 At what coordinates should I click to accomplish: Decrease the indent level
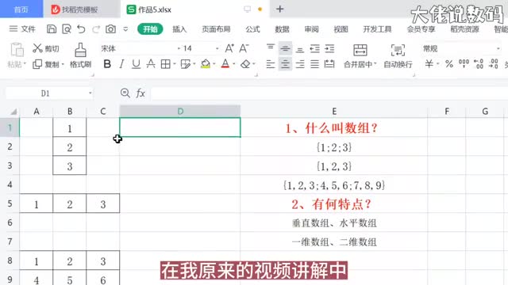pyautogui.click(x=315, y=48)
